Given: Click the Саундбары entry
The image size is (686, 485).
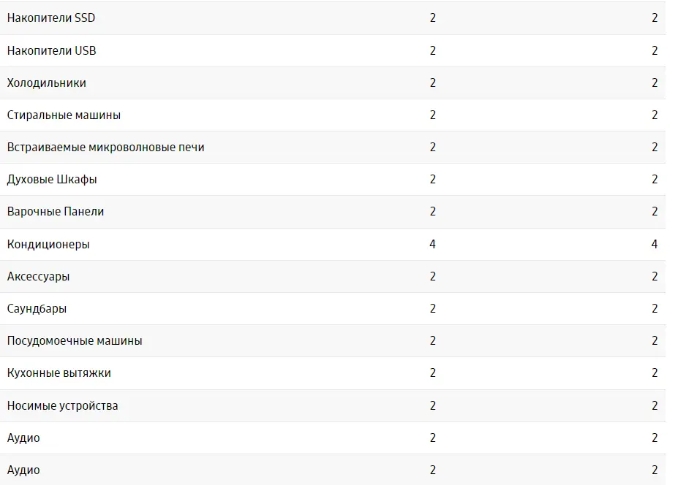Looking at the screenshot, I should (37, 308).
